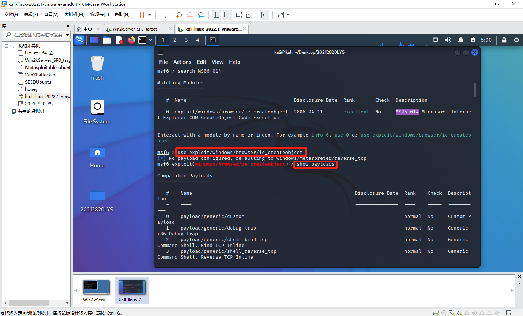Switch to Unity mode
Image resolution: width=523 pixels, height=316 pixels.
coord(249,15)
